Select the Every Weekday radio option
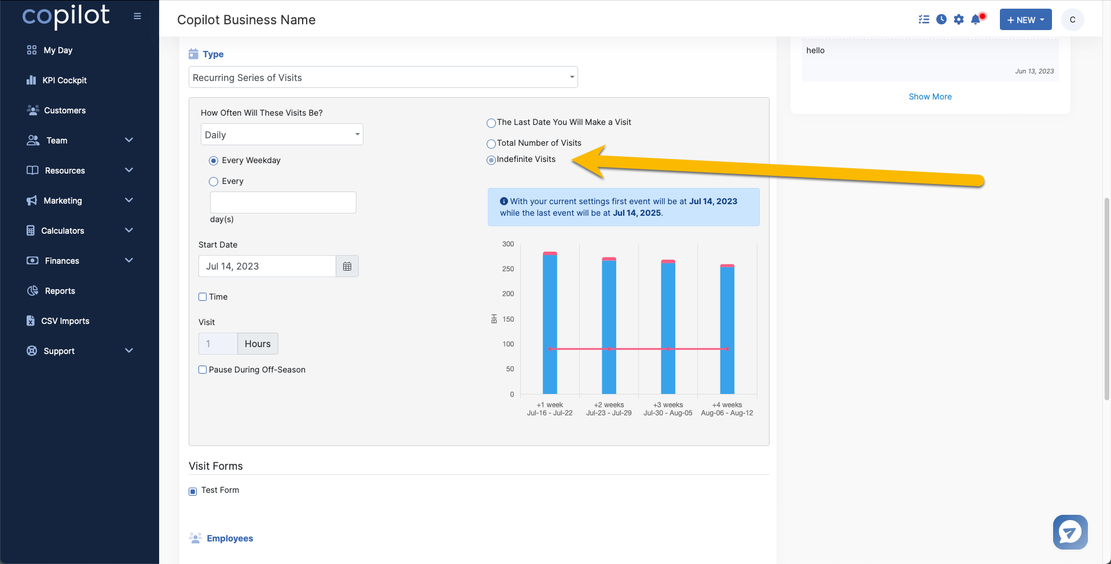 214,161
